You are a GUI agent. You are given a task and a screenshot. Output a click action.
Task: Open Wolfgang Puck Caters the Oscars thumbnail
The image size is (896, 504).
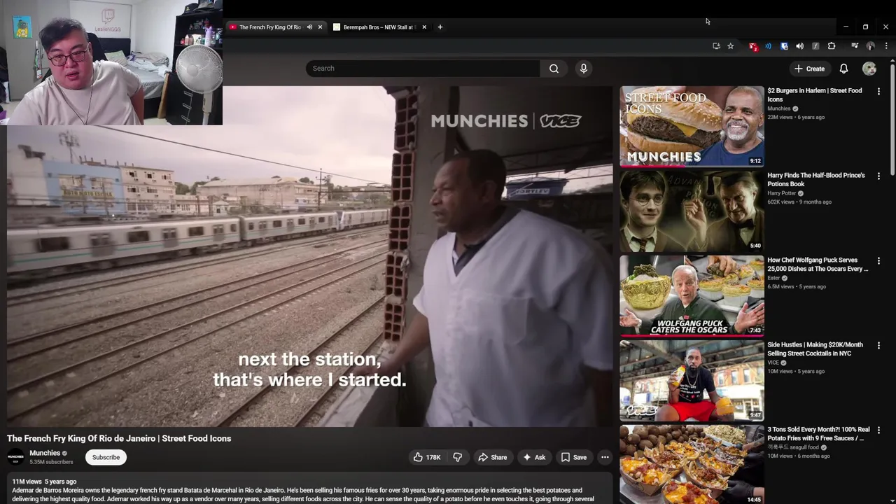pyautogui.click(x=692, y=295)
